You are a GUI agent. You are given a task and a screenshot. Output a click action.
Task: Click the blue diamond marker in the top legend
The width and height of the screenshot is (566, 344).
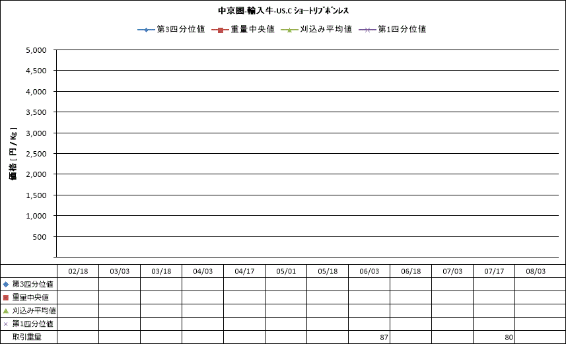click(146, 30)
